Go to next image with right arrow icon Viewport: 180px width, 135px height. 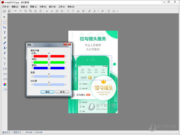click(52, 11)
